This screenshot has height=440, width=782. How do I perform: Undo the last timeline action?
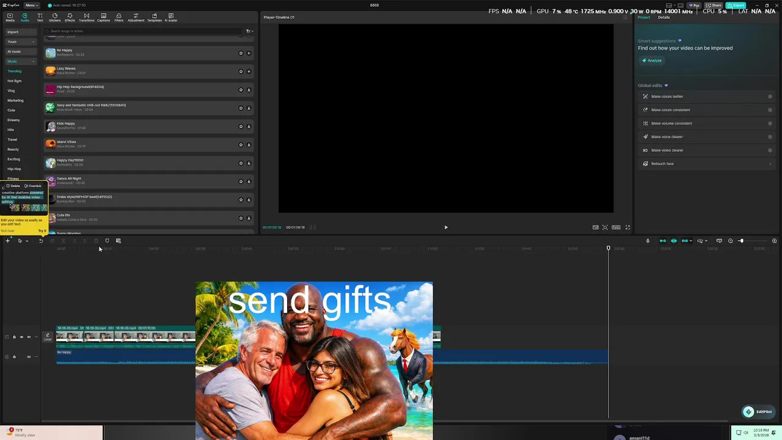point(41,241)
